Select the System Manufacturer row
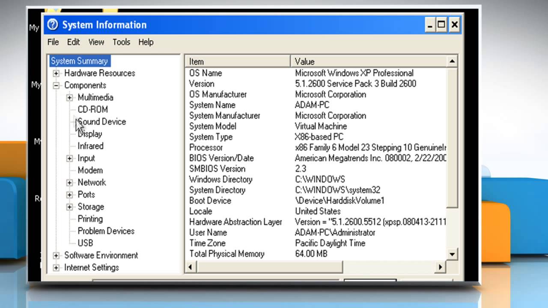 (x=316, y=116)
